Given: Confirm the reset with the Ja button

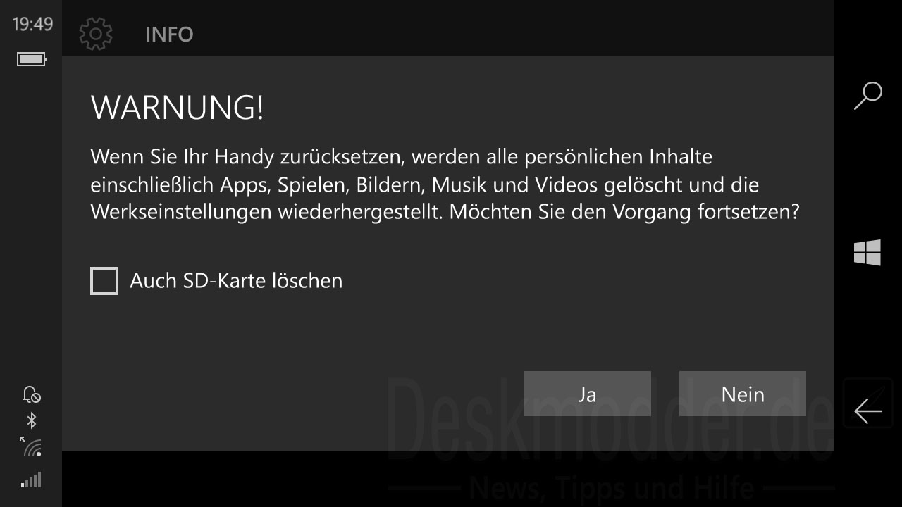Looking at the screenshot, I should pyautogui.click(x=588, y=394).
